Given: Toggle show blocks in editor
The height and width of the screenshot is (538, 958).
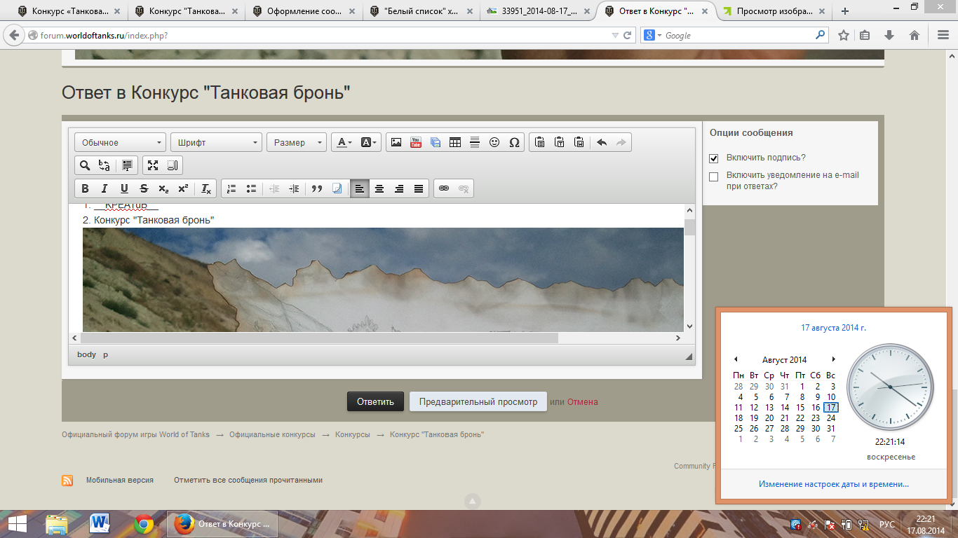Looking at the screenshot, I should [x=173, y=165].
